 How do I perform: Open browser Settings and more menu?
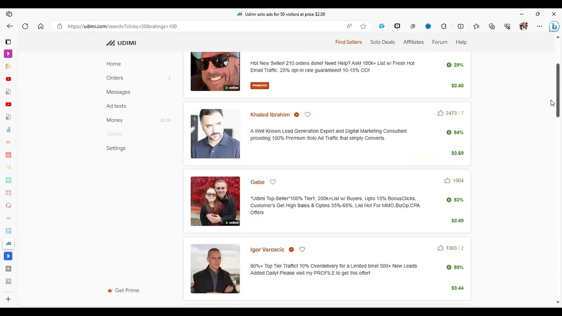coord(539,26)
